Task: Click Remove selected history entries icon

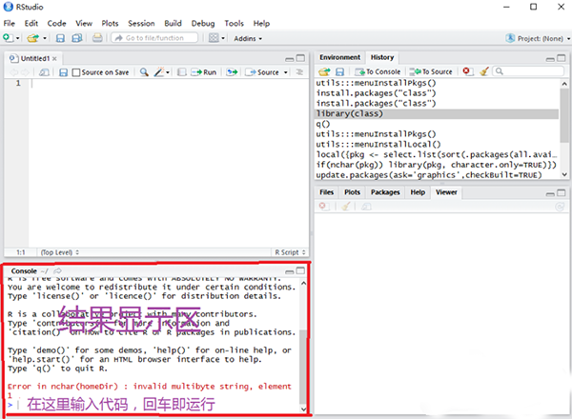Action: point(467,71)
